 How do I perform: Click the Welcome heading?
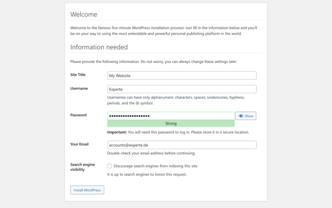(x=84, y=15)
